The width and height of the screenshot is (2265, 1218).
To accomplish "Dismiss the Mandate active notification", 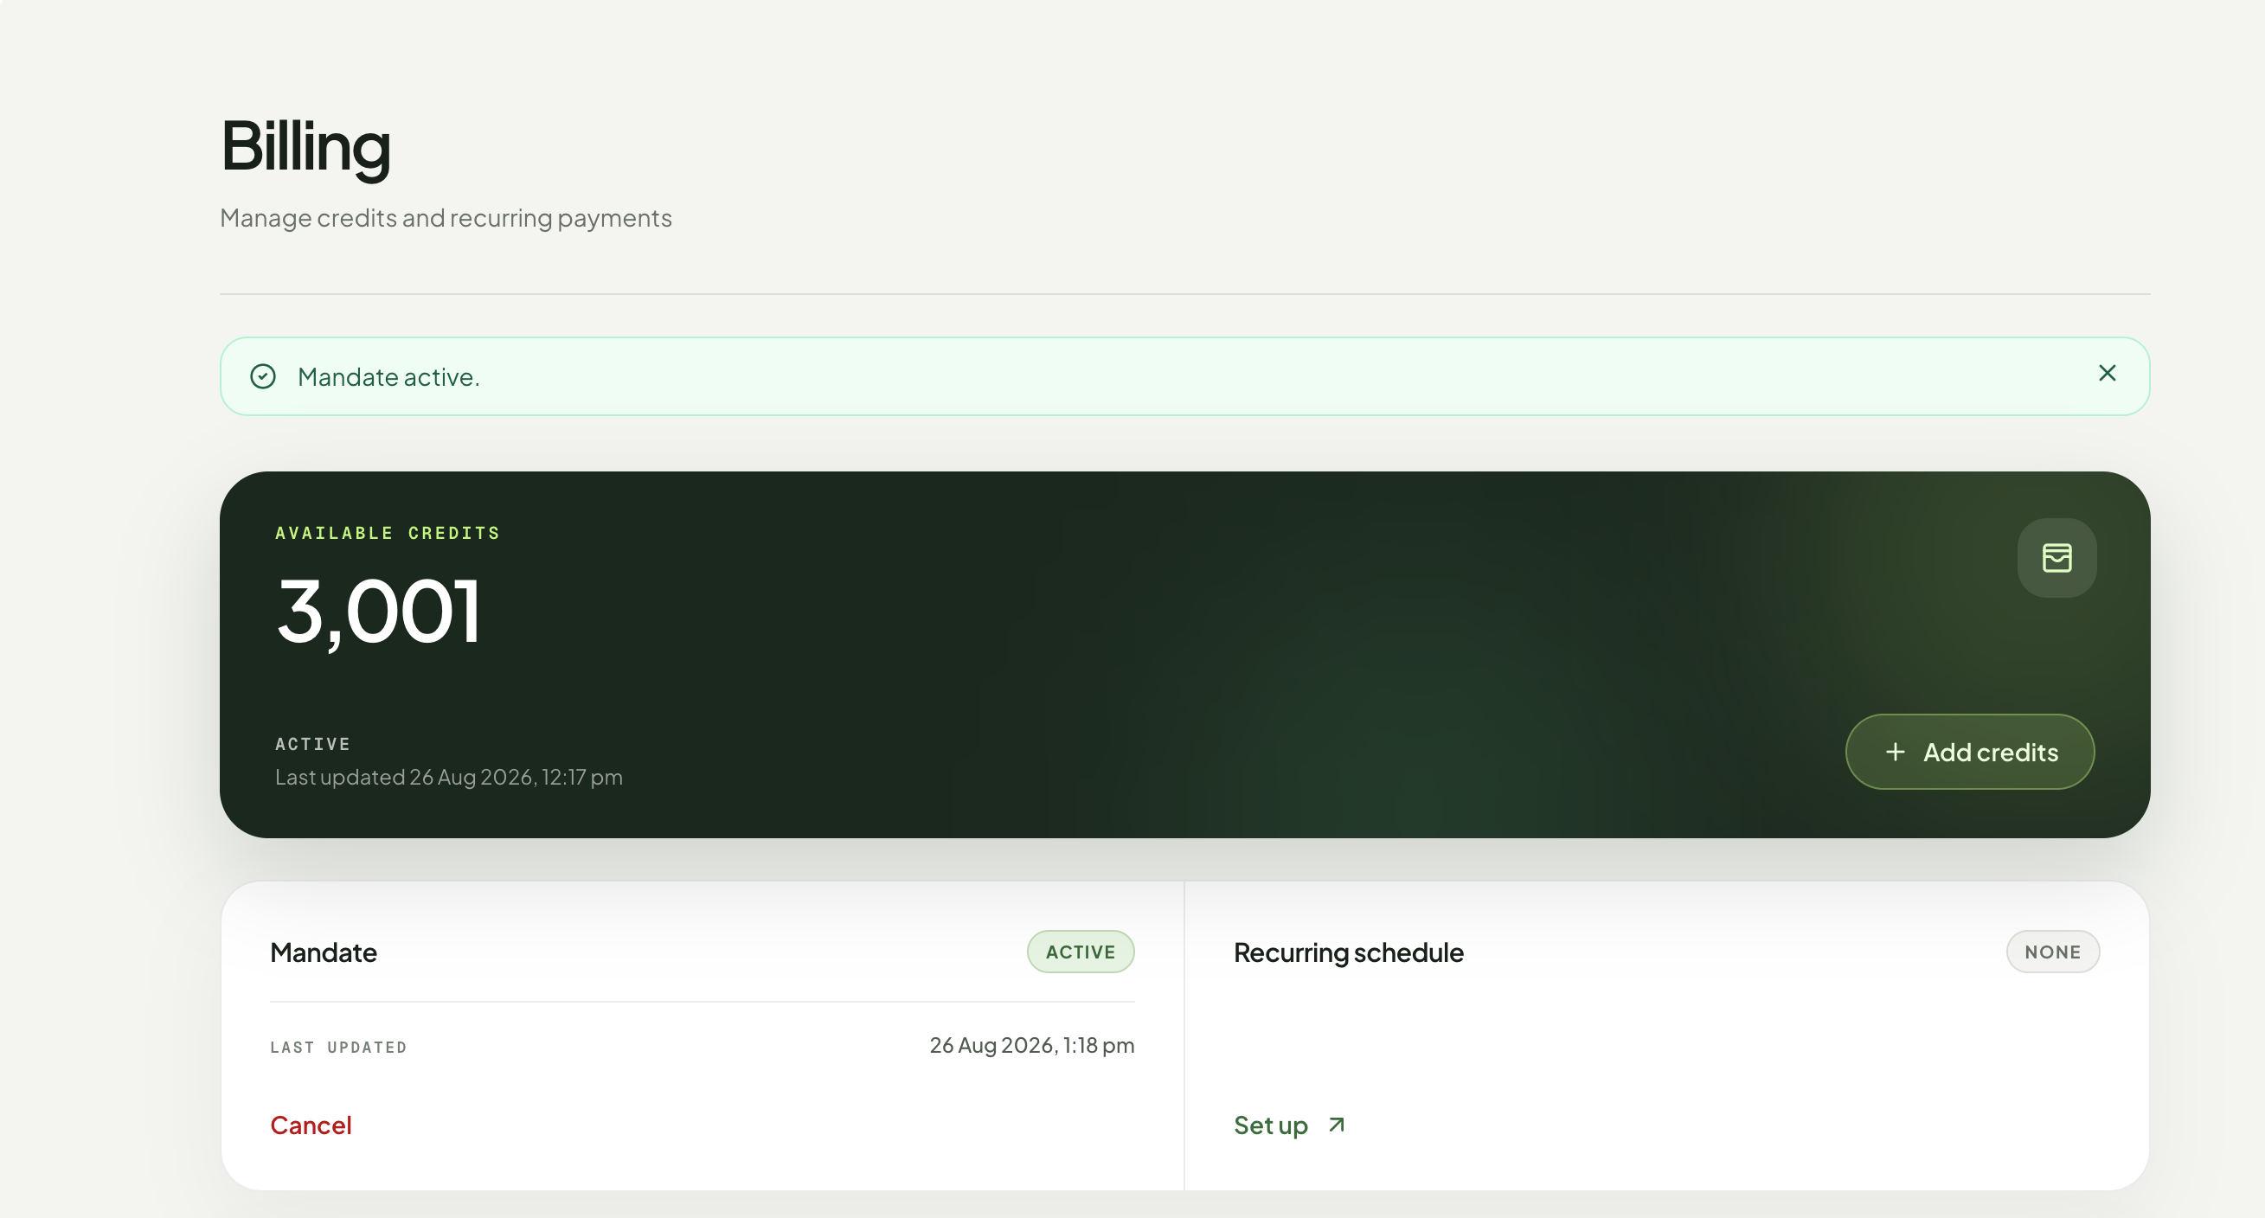I will (2107, 373).
